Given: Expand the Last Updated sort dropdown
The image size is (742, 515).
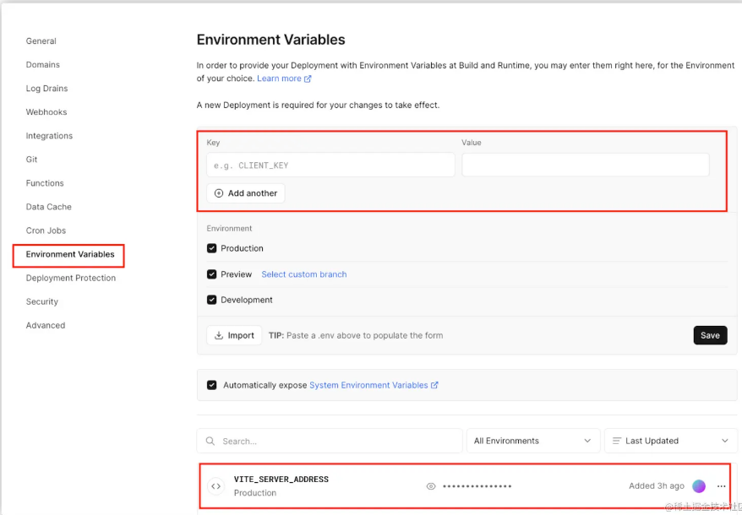Looking at the screenshot, I should click(x=671, y=441).
